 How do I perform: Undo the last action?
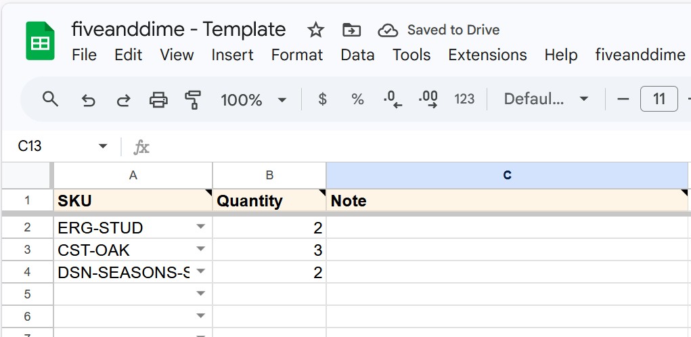tap(88, 100)
